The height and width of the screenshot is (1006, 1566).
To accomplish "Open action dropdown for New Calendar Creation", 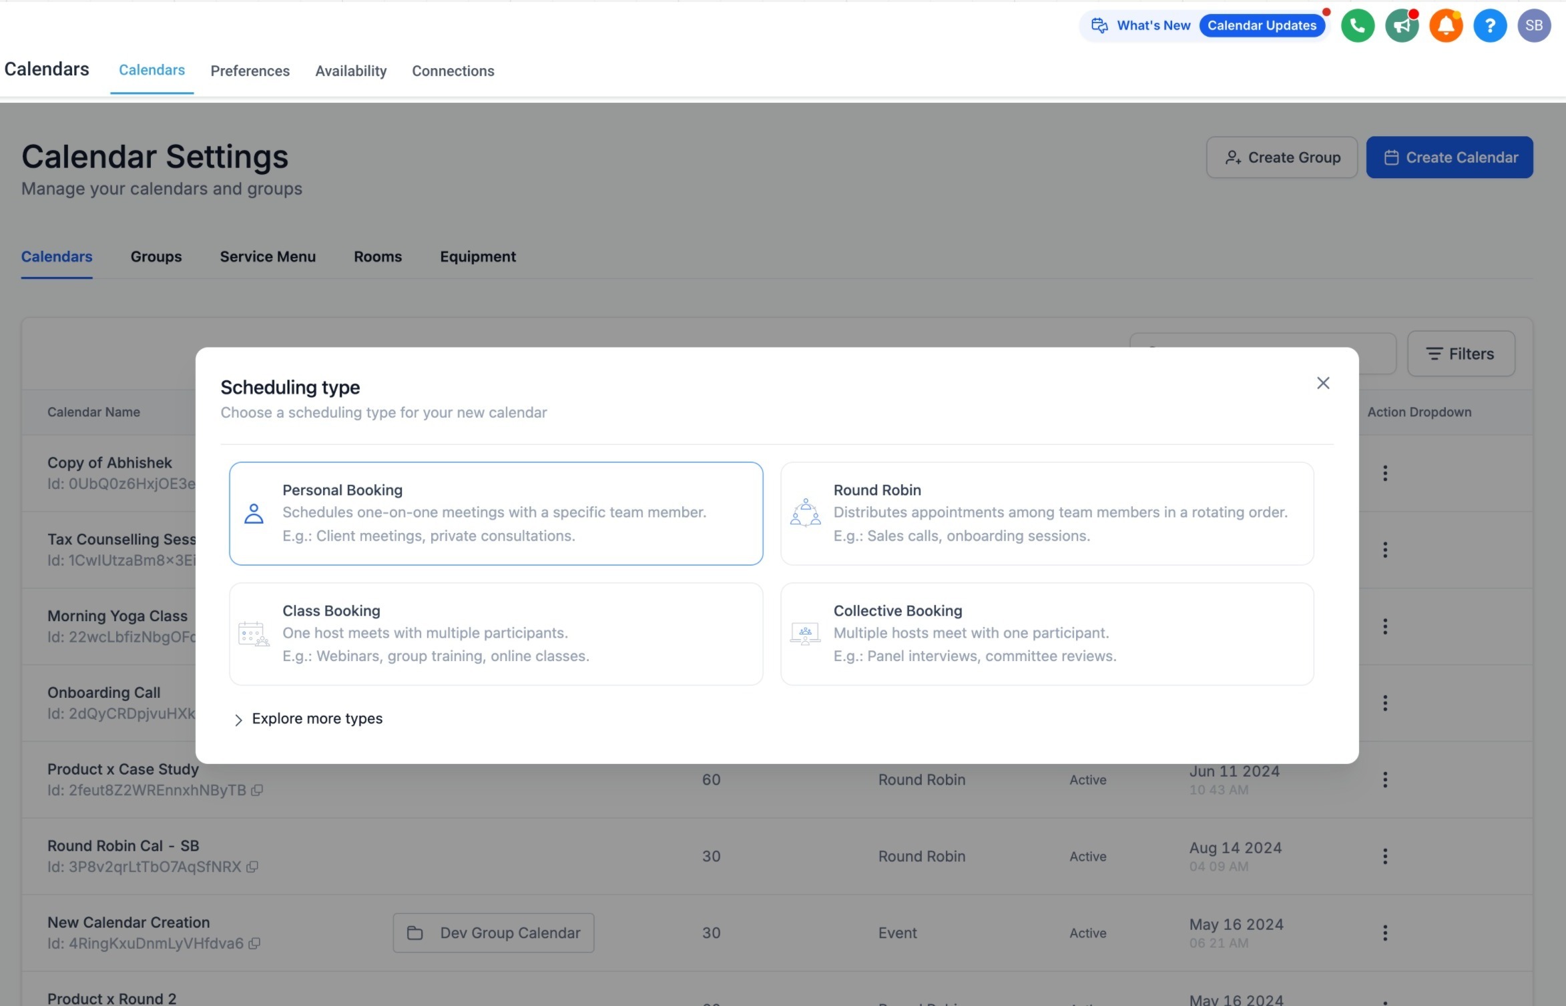I will tap(1385, 933).
